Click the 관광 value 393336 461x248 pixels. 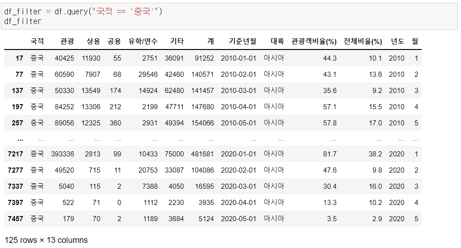[x=62, y=154]
